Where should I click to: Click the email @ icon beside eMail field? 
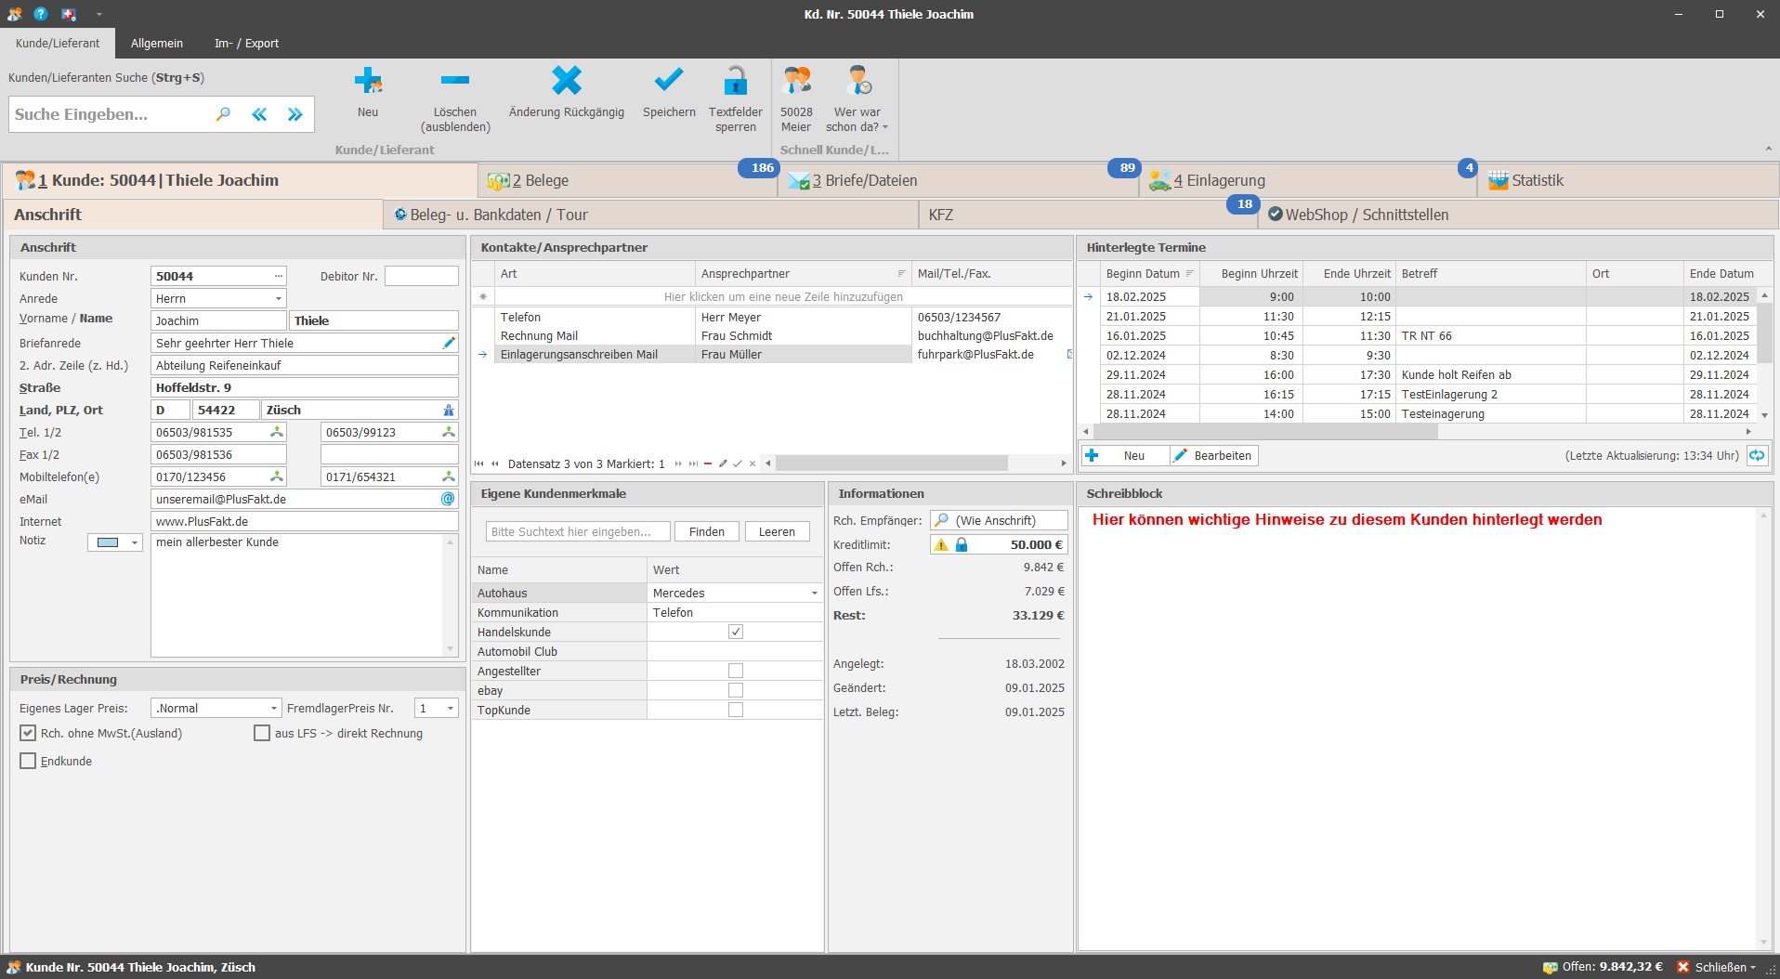pyautogui.click(x=448, y=499)
